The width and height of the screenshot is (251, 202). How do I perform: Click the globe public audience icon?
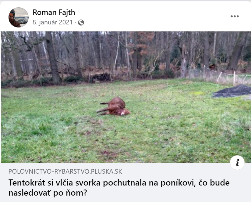pos(81,23)
